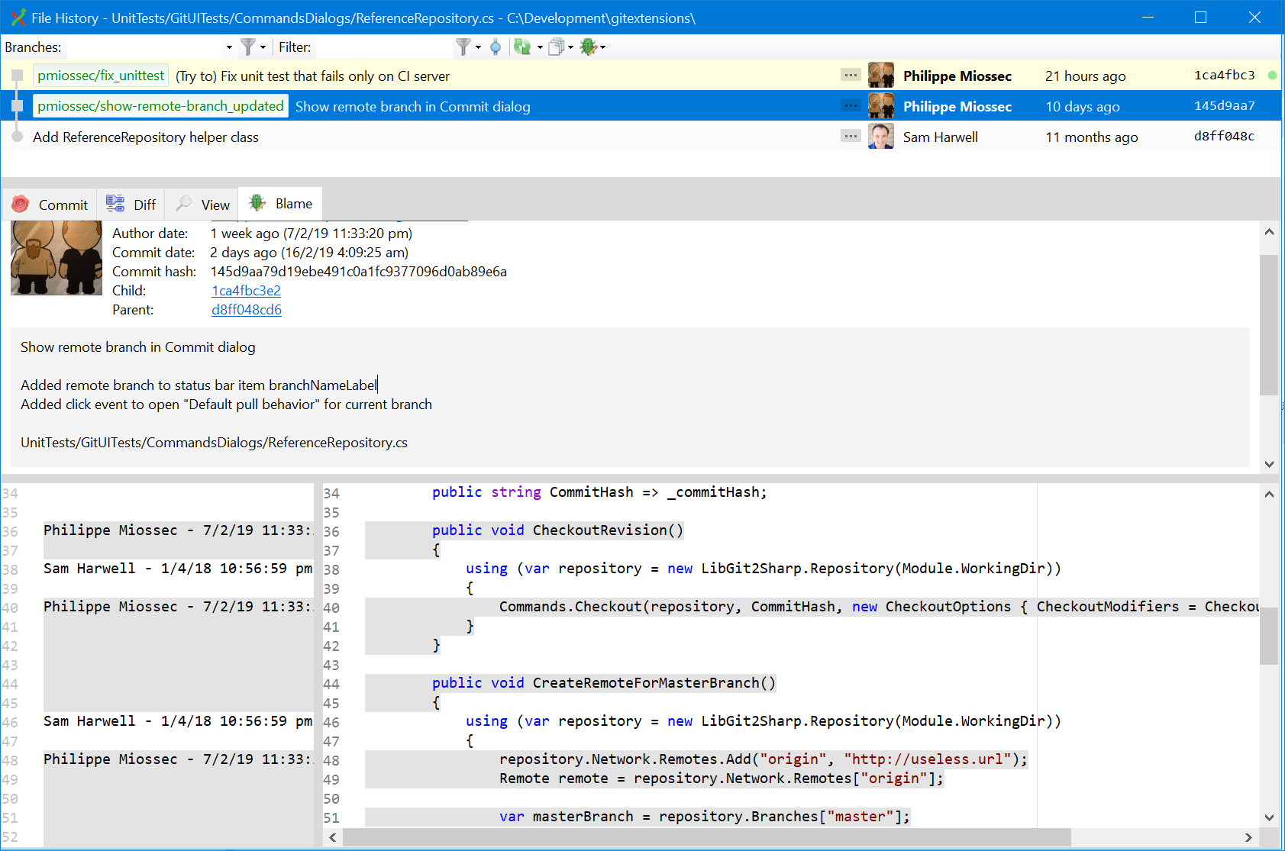This screenshot has width=1285, height=851.
Task: Switch to the View tab
Action: coord(201,203)
